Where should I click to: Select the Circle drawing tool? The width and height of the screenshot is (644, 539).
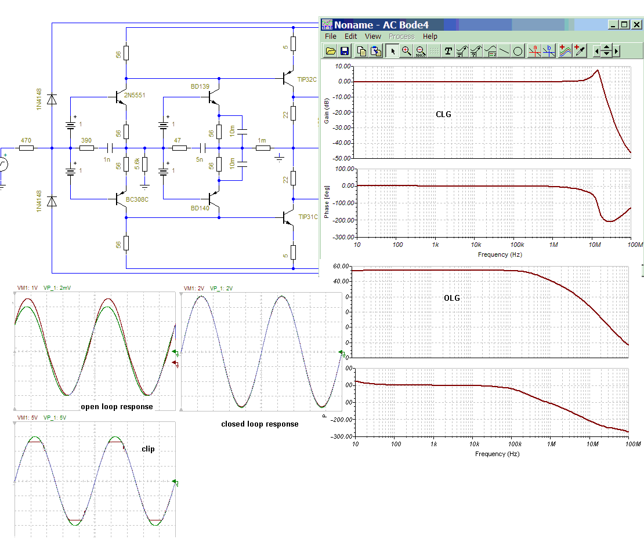(x=518, y=51)
